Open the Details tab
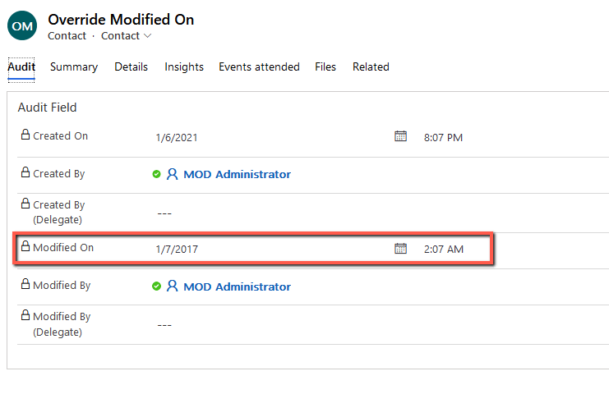This screenshot has width=609, height=417. point(131,67)
